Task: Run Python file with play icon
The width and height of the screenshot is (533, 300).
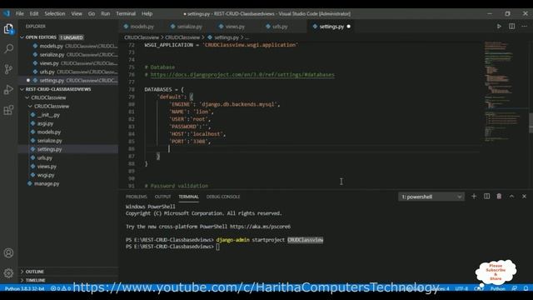Action: pos(499,26)
